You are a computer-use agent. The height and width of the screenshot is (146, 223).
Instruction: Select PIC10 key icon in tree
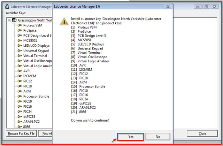20,101
